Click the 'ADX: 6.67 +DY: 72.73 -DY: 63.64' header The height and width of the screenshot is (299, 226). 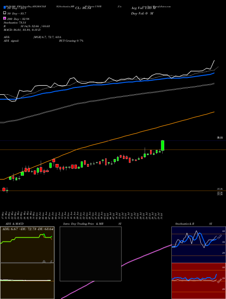28,229
